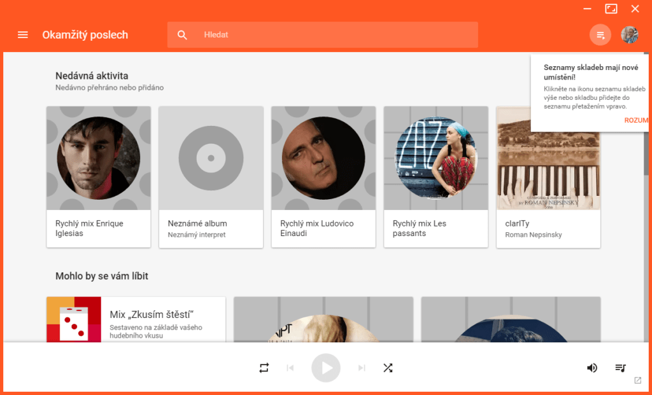
Task: Open the Mix „Zkusím štěstí“ card
Action: pos(136,319)
